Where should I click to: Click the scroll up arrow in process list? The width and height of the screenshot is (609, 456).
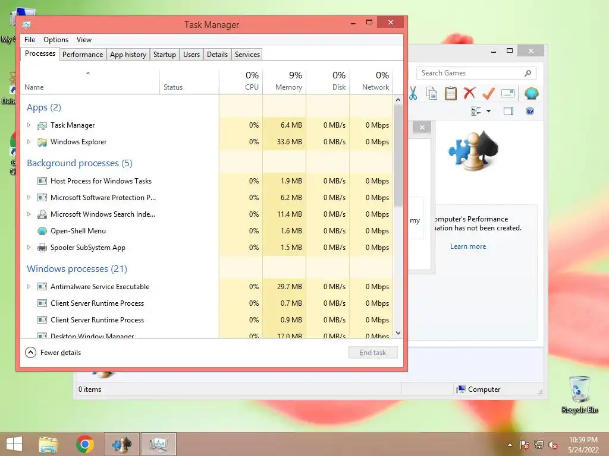(398, 100)
